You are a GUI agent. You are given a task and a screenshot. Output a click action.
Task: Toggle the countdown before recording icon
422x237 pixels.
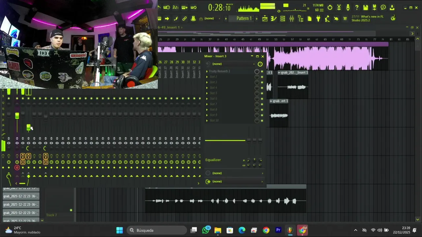(176, 7)
